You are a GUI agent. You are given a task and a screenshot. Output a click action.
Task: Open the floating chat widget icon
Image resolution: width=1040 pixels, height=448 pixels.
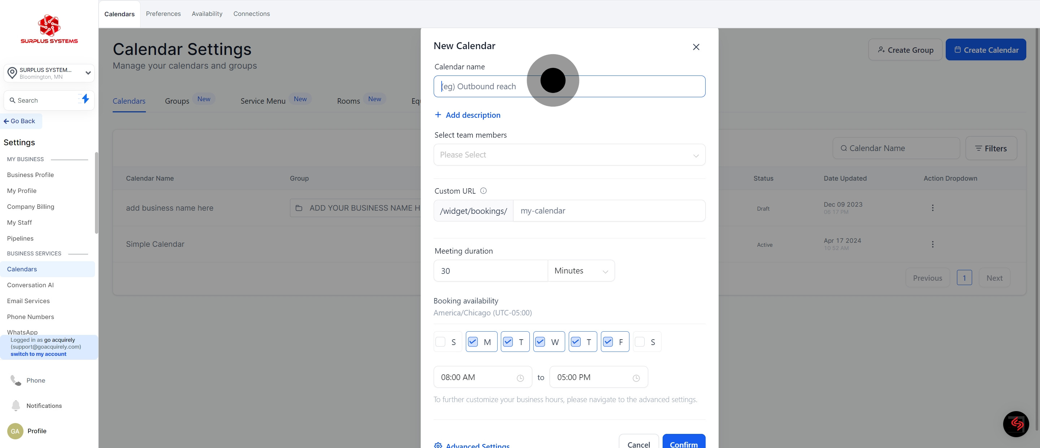tap(1015, 424)
